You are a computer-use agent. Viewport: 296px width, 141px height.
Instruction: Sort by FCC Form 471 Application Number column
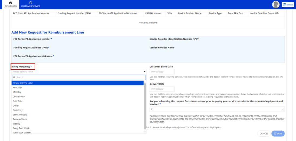(x=31, y=13)
